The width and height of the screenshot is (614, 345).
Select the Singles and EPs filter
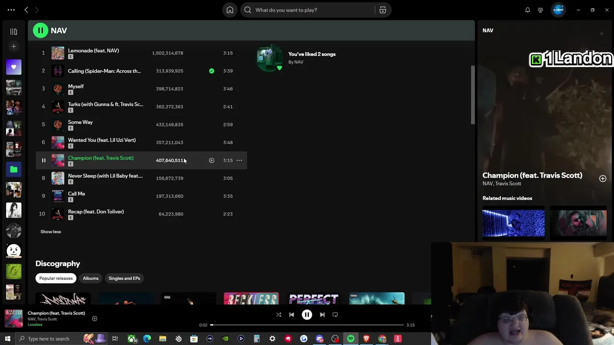click(124, 278)
